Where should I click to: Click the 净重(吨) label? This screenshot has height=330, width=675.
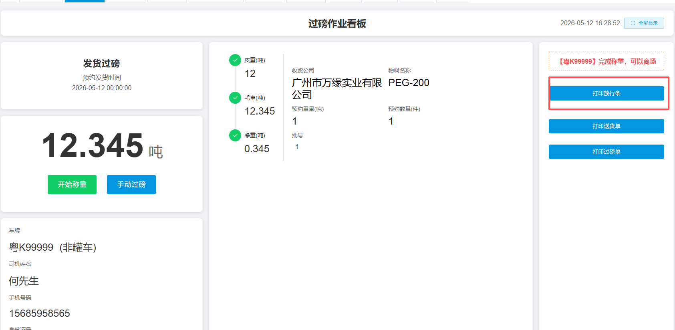tap(255, 135)
